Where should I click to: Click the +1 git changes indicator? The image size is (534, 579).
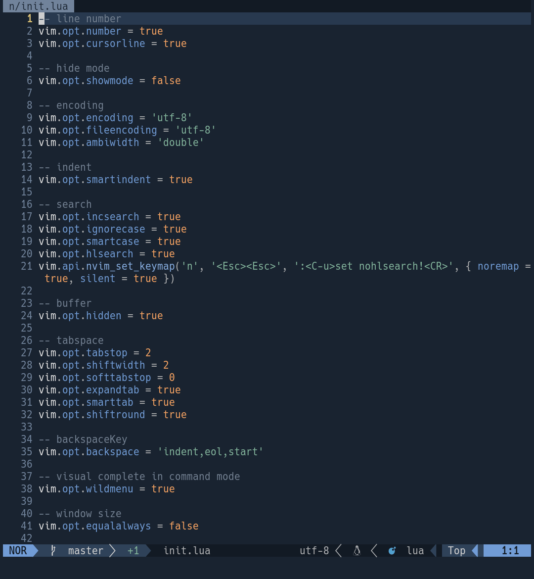(x=133, y=551)
